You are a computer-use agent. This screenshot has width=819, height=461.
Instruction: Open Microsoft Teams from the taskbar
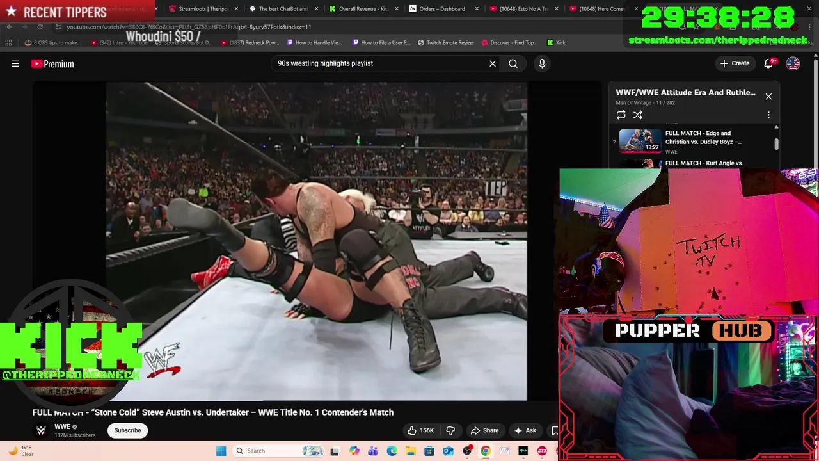pyautogui.click(x=373, y=451)
